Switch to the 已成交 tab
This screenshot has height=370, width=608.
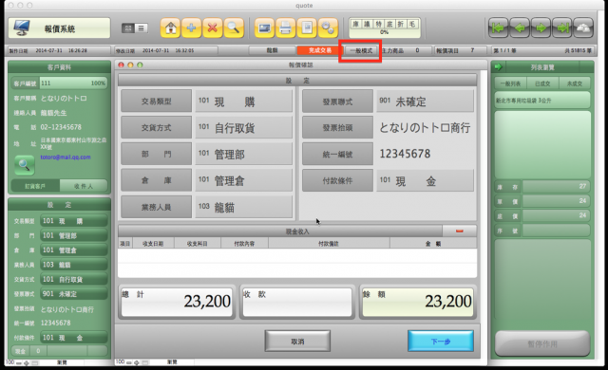(542, 83)
